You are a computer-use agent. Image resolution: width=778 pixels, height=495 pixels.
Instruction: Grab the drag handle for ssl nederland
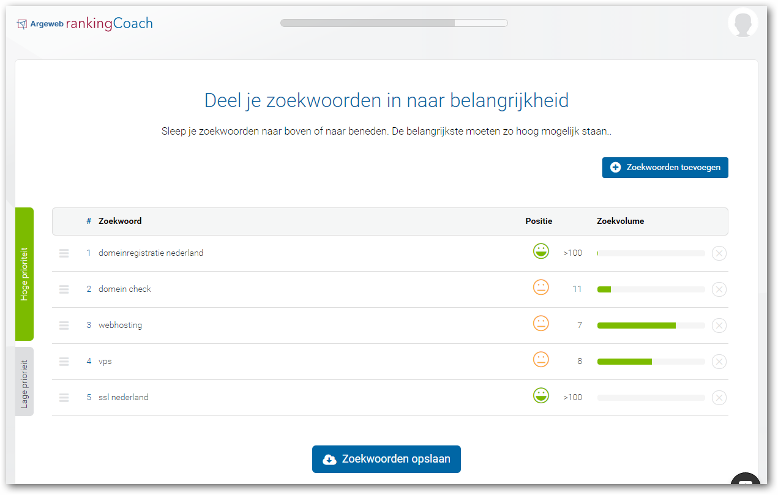[x=64, y=398]
